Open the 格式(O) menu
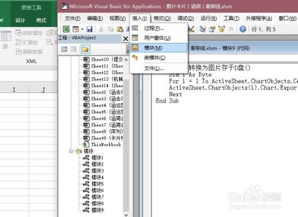The image size is (298, 217). (162, 18)
